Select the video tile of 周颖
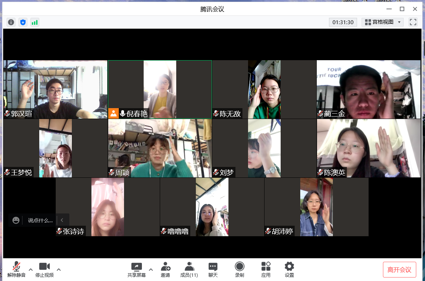This screenshot has width=425, height=281. coord(160,148)
